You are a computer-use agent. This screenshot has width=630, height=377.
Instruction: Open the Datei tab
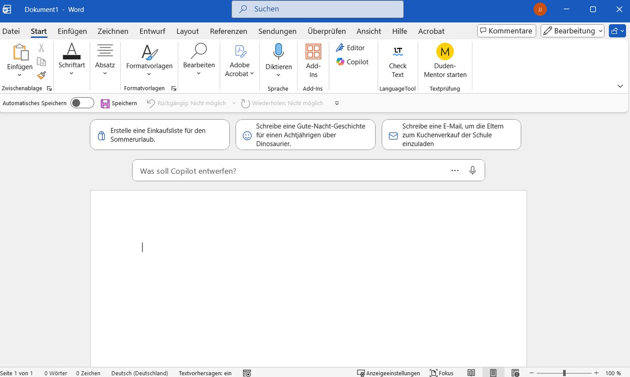[x=11, y=31]
